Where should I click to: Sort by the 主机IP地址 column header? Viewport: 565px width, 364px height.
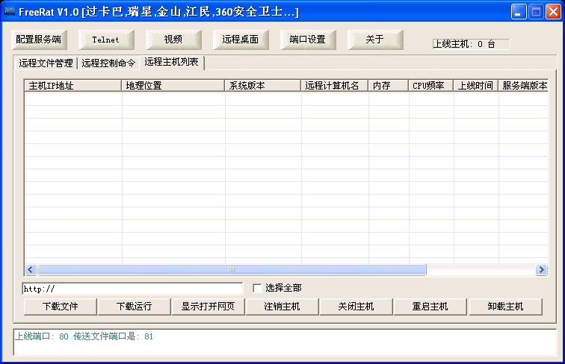coord(73,85)
